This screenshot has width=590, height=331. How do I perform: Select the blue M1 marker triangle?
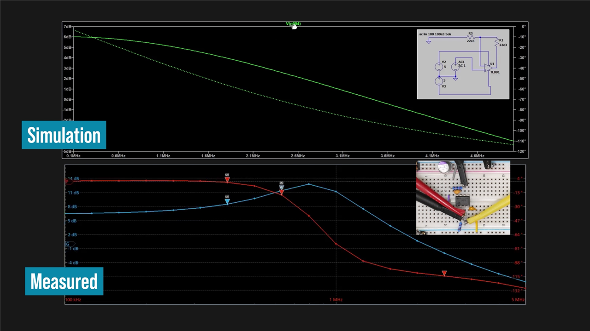[x=227, y=202]
